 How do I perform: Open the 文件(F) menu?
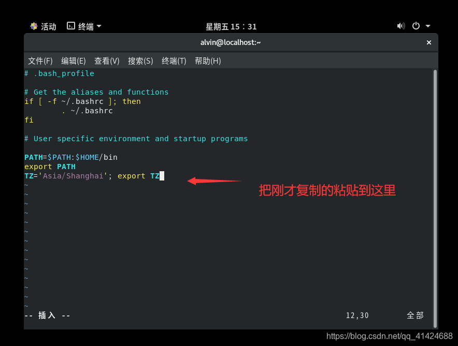click(40, 61)
